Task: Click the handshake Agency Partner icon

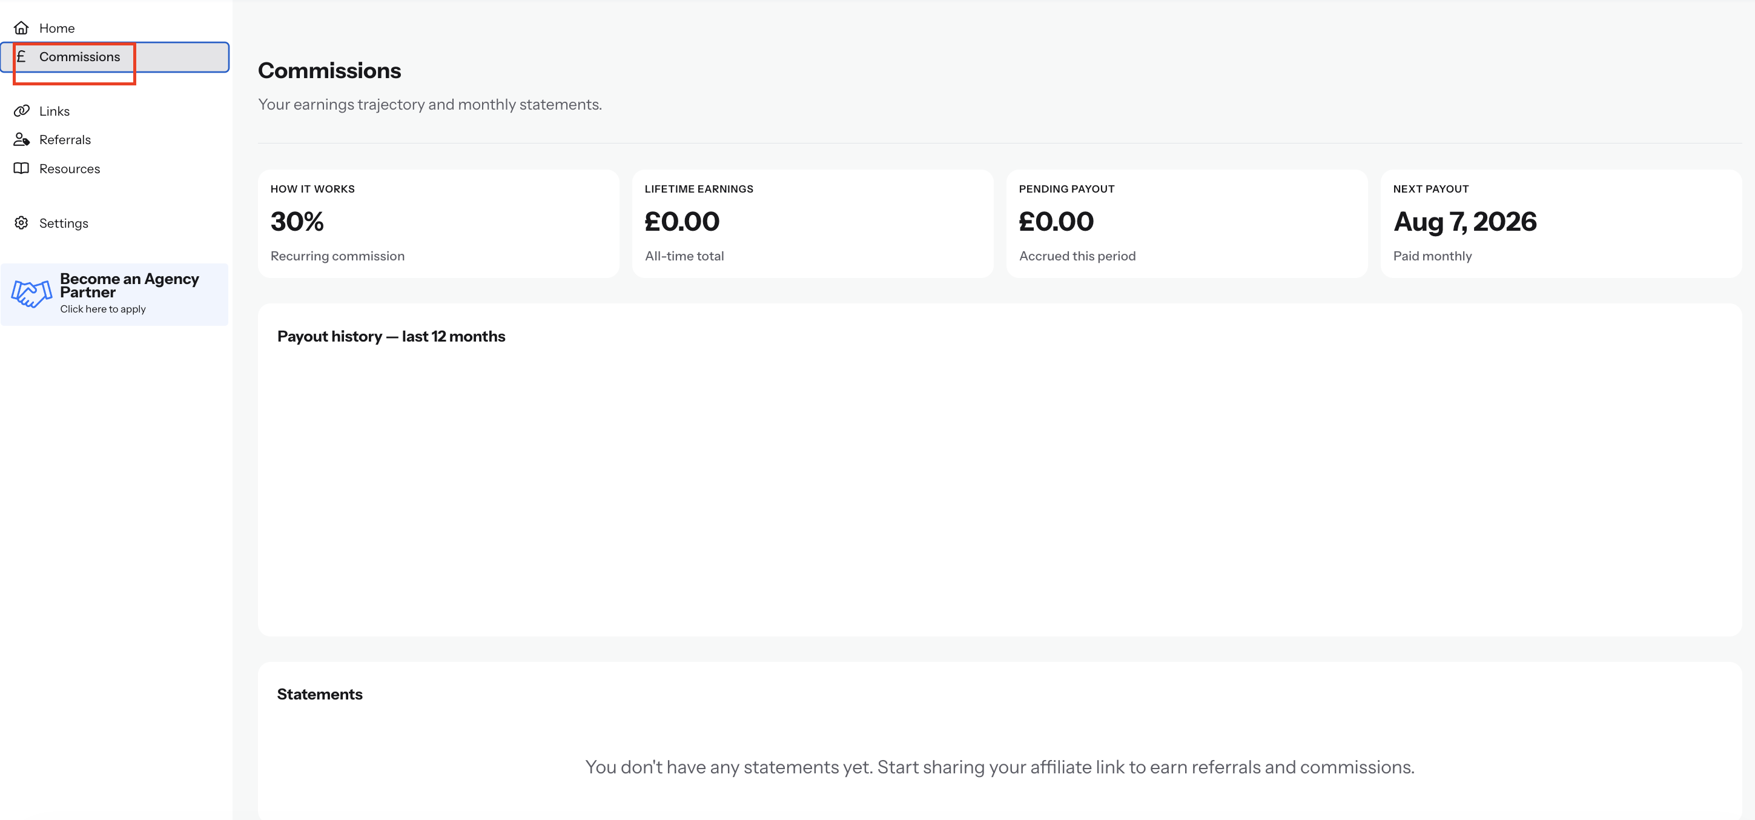Action: click(31, 294)
